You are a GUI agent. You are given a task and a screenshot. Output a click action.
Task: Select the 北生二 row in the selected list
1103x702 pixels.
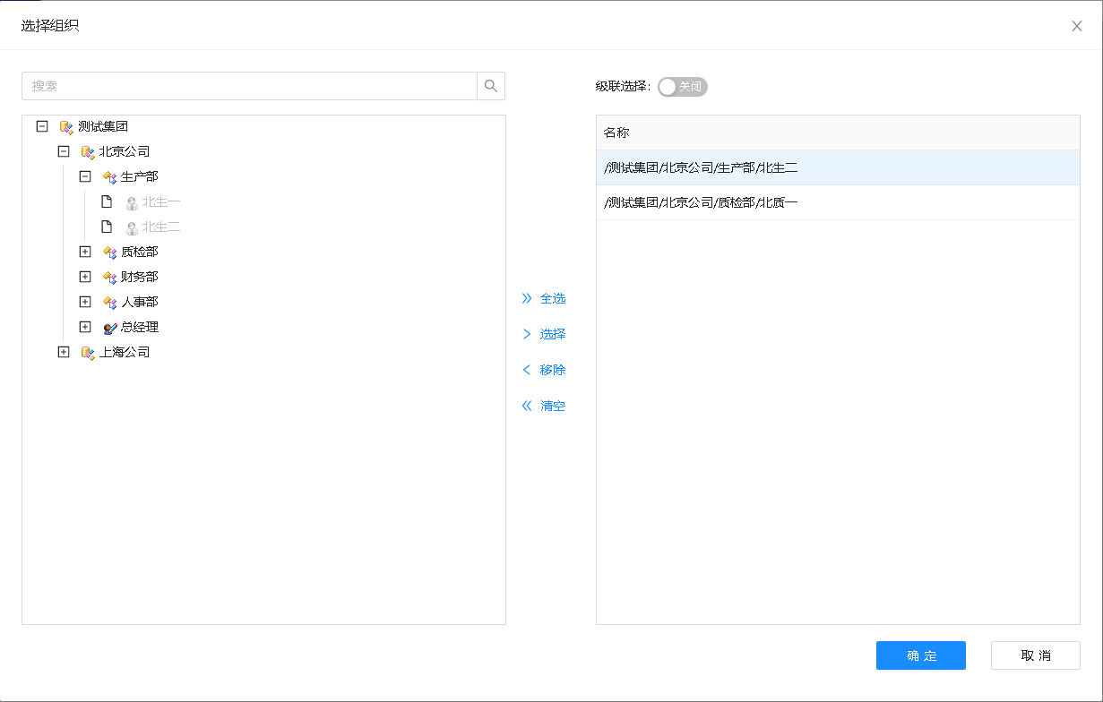837,167
